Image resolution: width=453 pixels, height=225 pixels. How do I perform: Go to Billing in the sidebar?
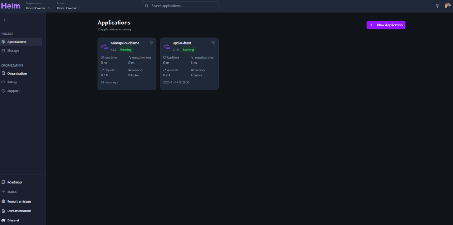click(21, 82)
